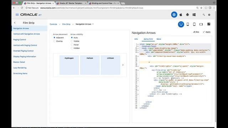Open the hamburger navigation menu
Image resolution: width=228 pixels, height=128 pixels.
point(17,15)
